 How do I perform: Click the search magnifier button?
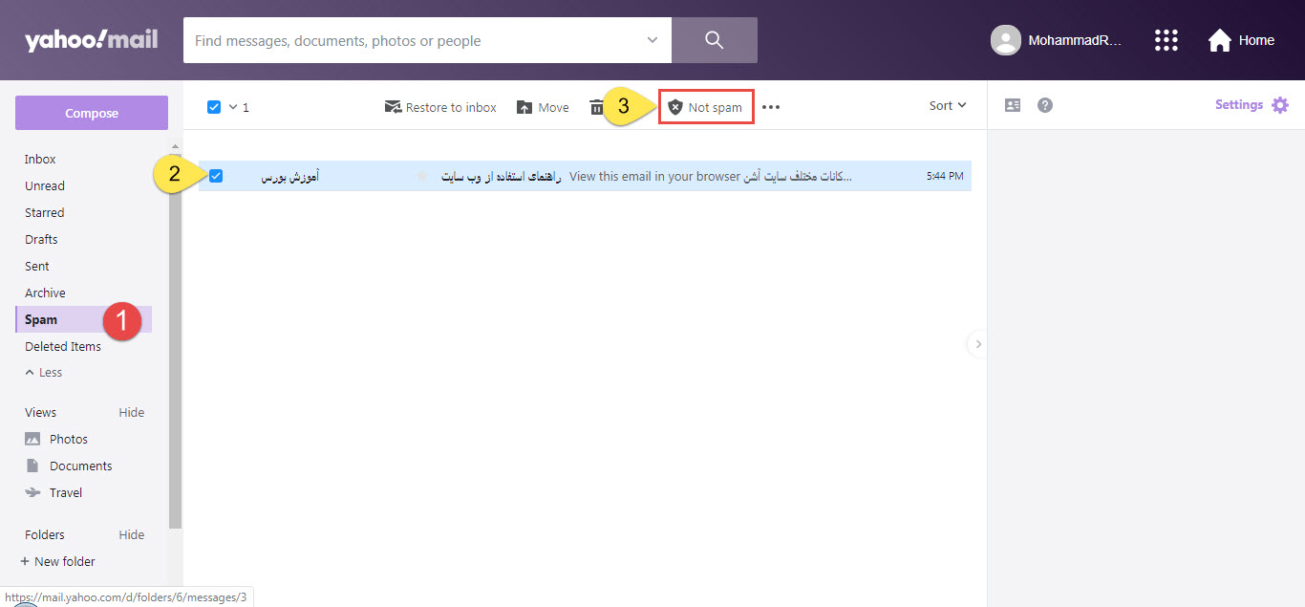[x=714, y=40]
